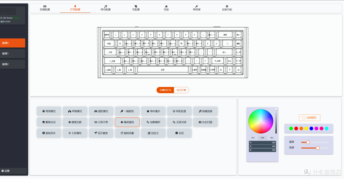Pick the hot pink preset color swatch
344x179 pixels.
click(321, 129)
